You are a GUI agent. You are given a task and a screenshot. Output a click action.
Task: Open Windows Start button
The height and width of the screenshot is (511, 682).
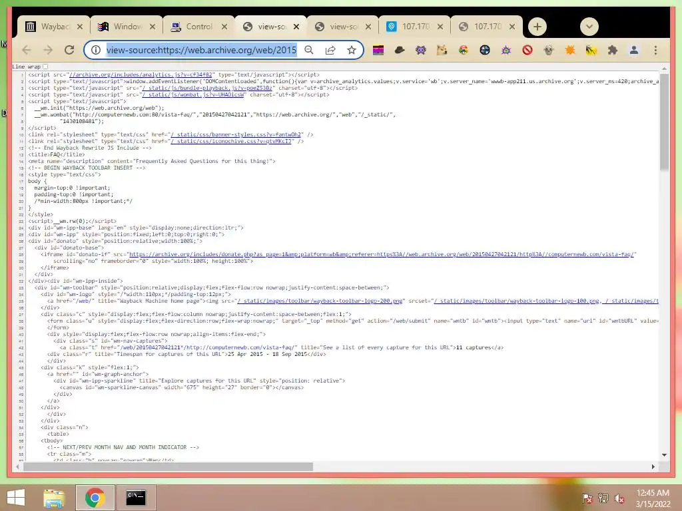click(16, 498)
